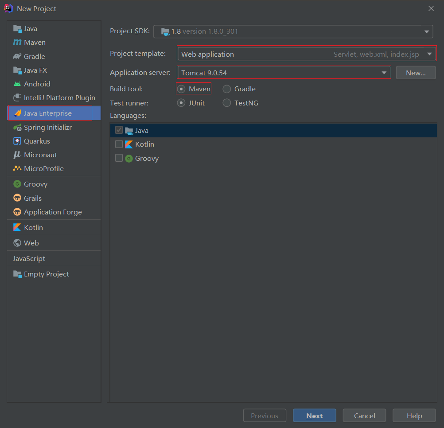The width and height of the screenshot is (444, 428).
Task: Select Gradle as the build tool
Action: [x=227, y=89]
